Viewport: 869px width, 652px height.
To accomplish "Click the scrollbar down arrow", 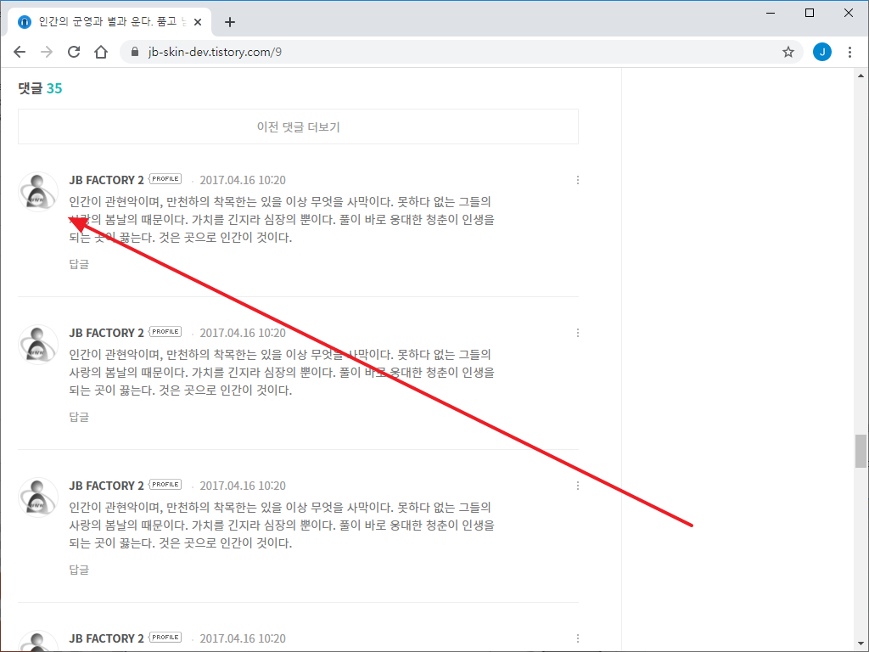I will coord(861,644).
